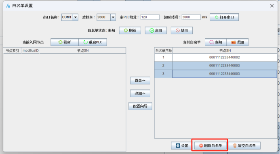280x154 pixels.
Task: Click the 删除白名单 delete whitelist button
Action: 211,146
